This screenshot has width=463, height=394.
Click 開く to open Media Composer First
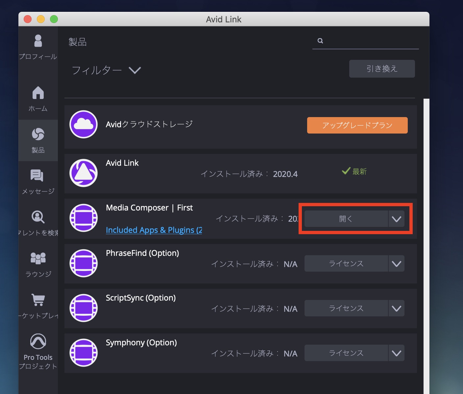pos(346,219)
